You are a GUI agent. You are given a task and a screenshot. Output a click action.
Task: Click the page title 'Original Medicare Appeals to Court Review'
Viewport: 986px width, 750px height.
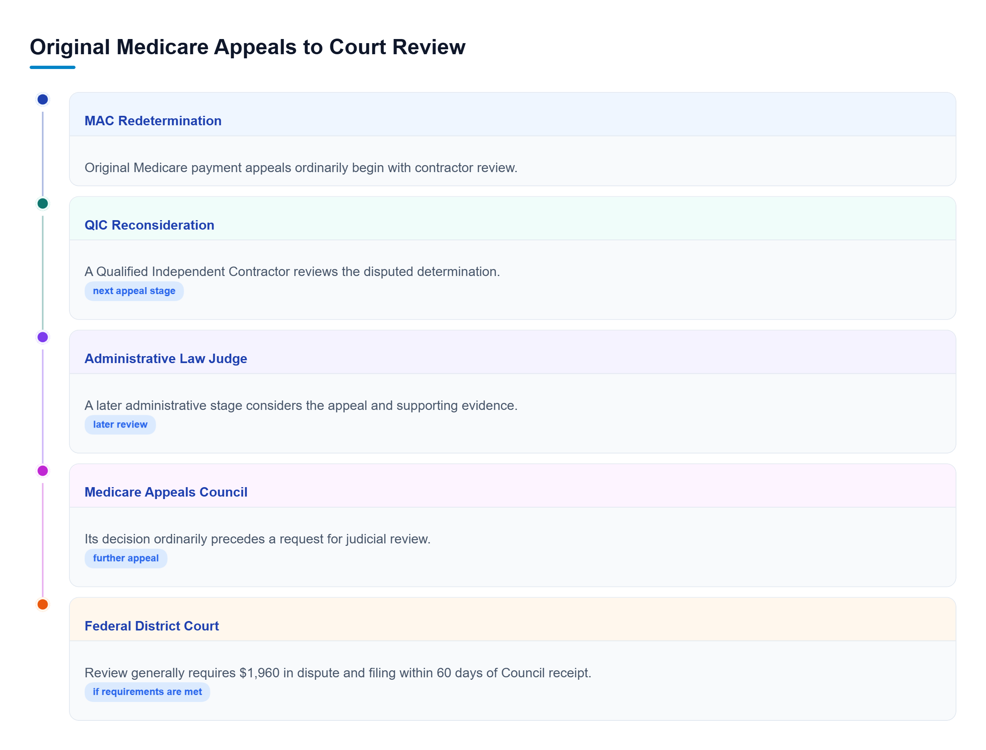click(x=247, y=47)
